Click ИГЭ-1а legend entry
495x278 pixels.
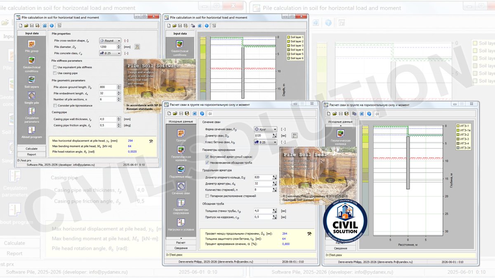[x=463, y=130]
